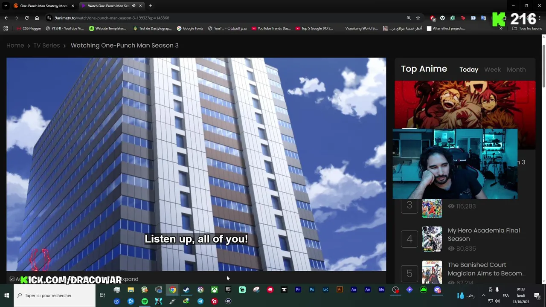Viewport: 546px width, 307px height.
Task: Switch the FRA keyboard language indicator
Action: tap(505, 295)
